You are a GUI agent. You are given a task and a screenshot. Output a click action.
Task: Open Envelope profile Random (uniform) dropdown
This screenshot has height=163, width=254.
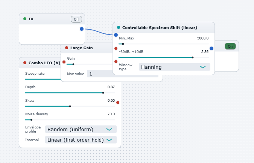pos(81,129)
